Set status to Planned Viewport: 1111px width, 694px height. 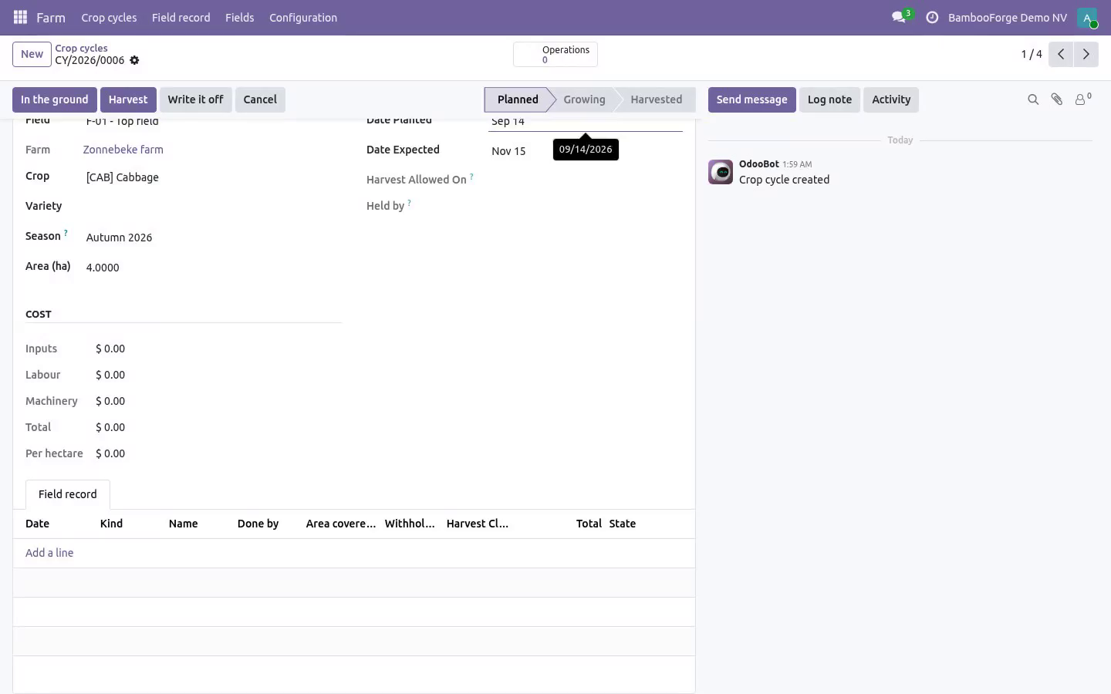coord(517,99)
